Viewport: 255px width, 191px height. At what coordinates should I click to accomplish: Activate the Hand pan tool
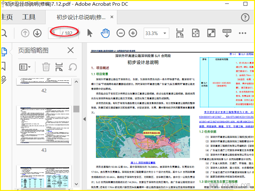[x=105, y=33]
